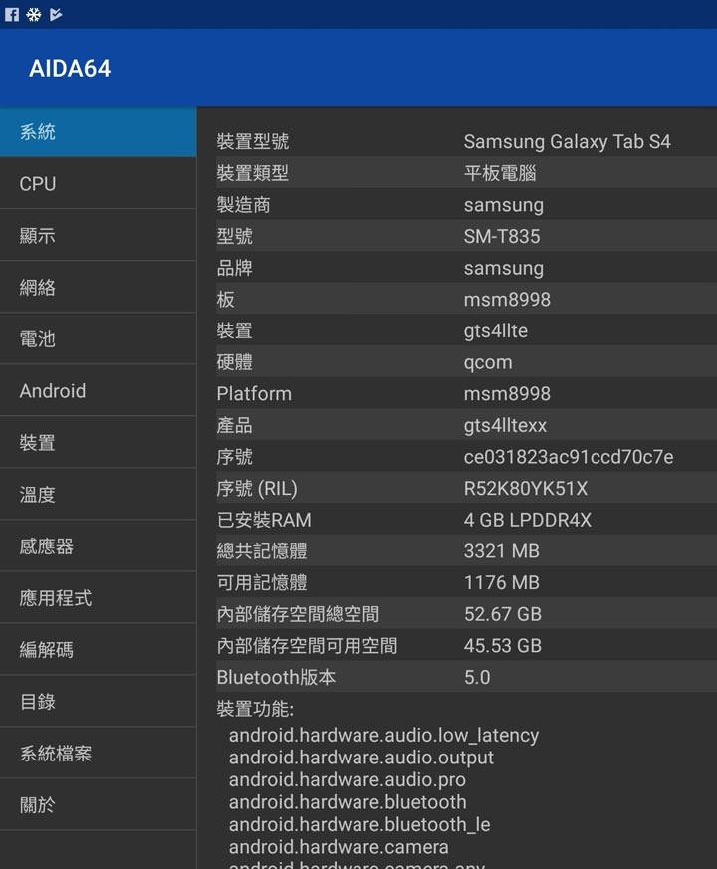This screenshot has width=717, height=869.
Task: Select the Platform row
Action: click(x=466, y=394)
